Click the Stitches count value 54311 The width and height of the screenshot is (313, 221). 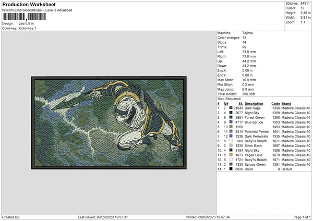pos(306,3)
